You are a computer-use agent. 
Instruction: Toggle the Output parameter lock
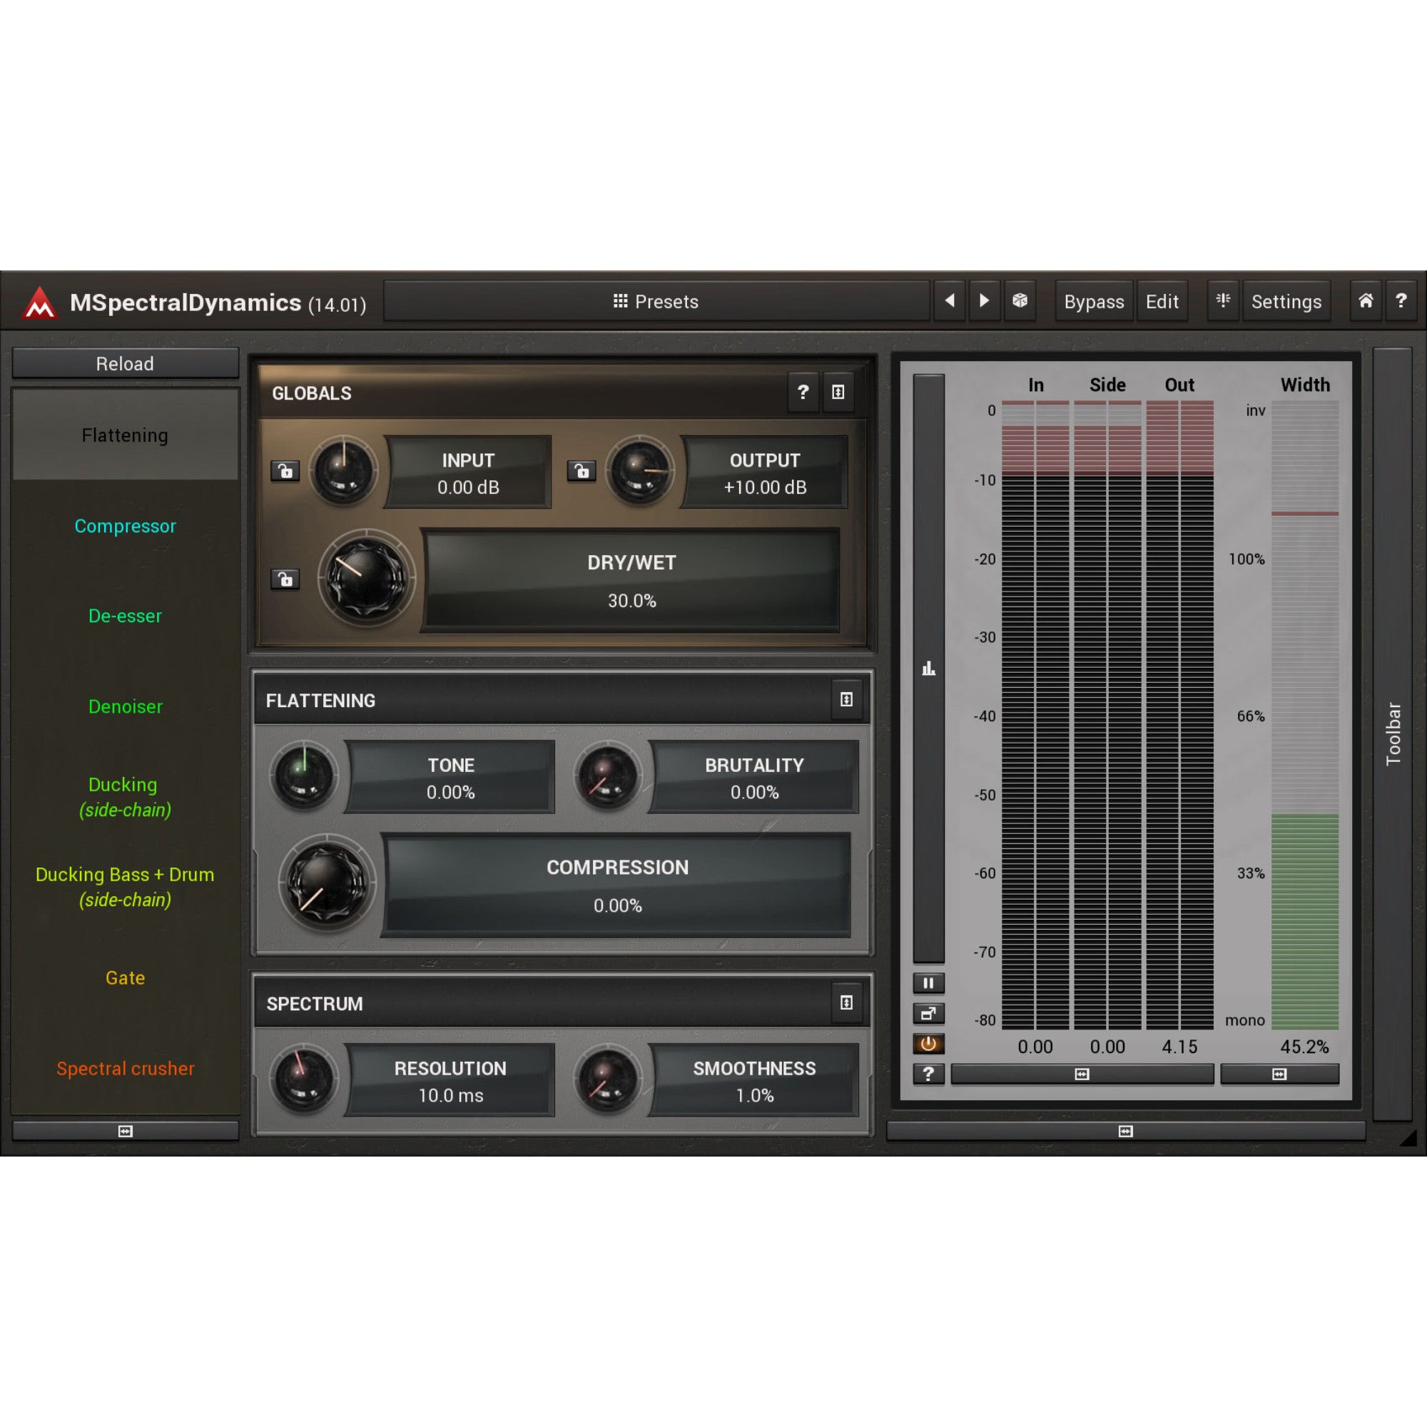pyautogui.click(x=582, y=470)
